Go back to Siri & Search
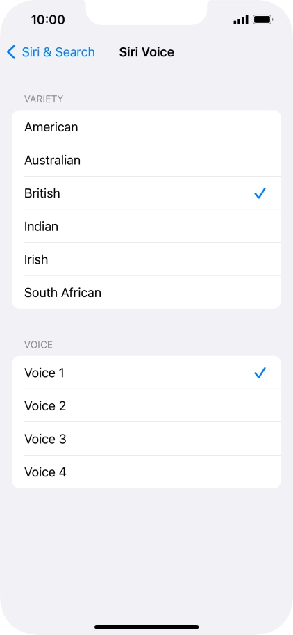The width and height of the screenshot is (293, 635). pyautogui.click(x=51, y=52)
